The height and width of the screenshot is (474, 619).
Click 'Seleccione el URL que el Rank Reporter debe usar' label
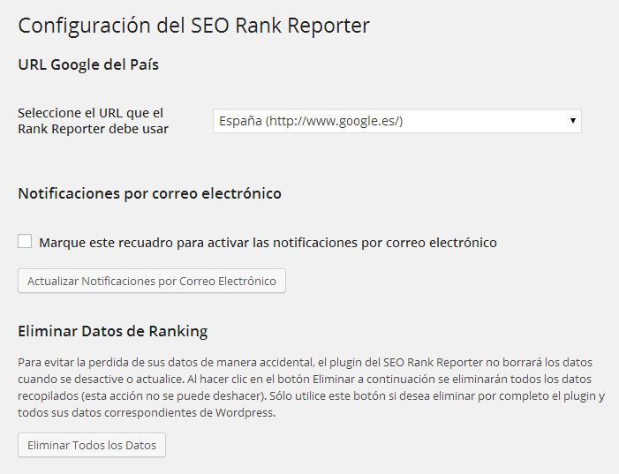(94, 121)
